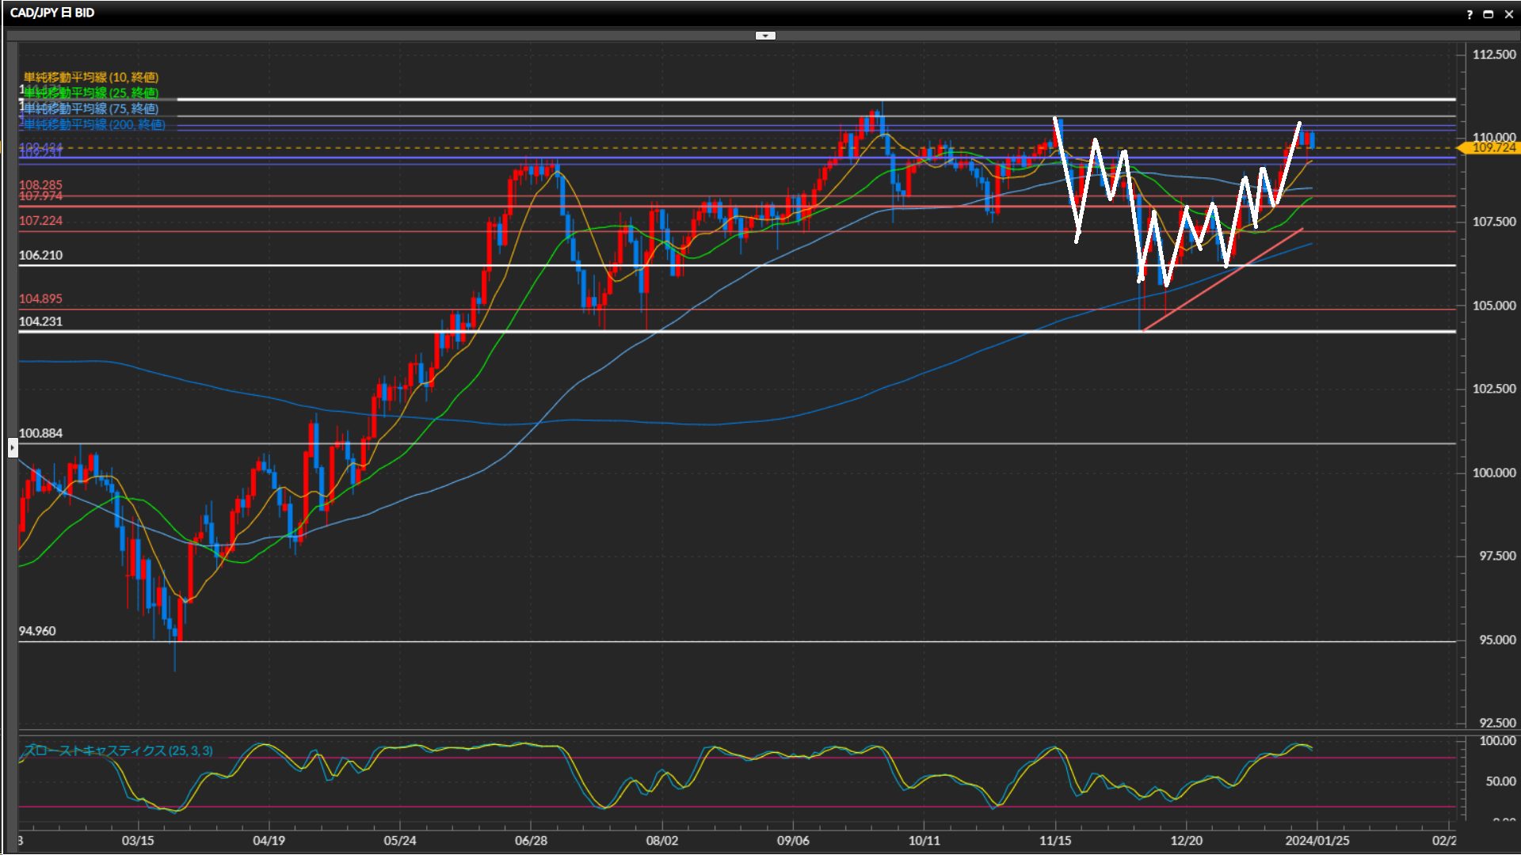Select the 10-period moving average label

coord(91,77)
